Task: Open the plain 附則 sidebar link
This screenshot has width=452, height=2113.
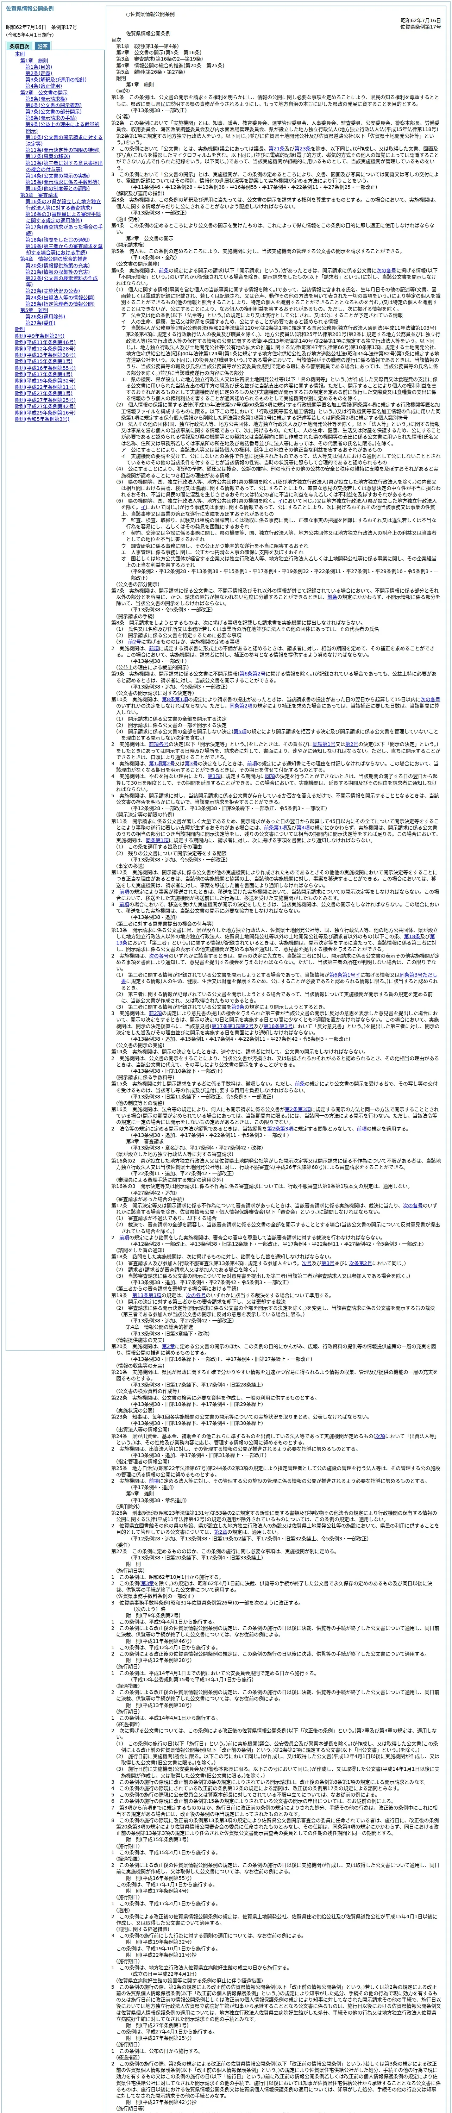Action: 20,329
